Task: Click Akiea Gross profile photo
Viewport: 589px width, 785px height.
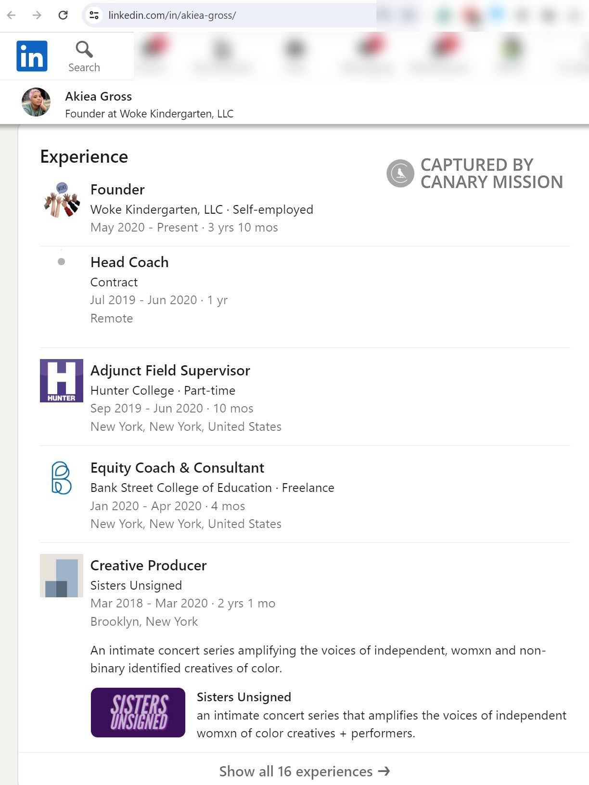Action: click(x=36, y=102)
